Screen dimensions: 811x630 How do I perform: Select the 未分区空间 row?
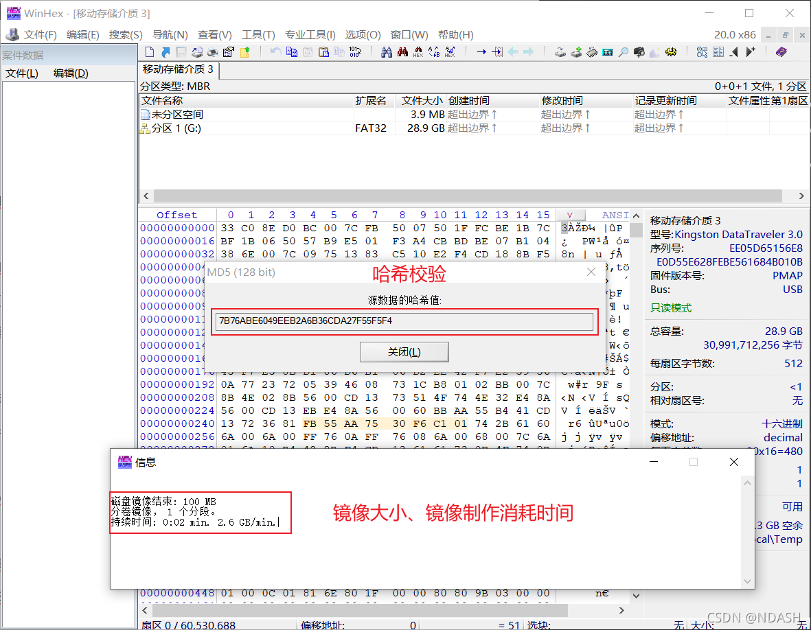click(475, 114)
